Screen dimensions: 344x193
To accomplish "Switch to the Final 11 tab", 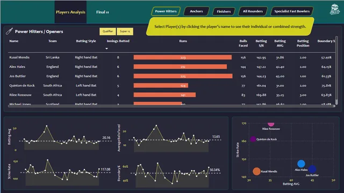I will coord(103,12).
